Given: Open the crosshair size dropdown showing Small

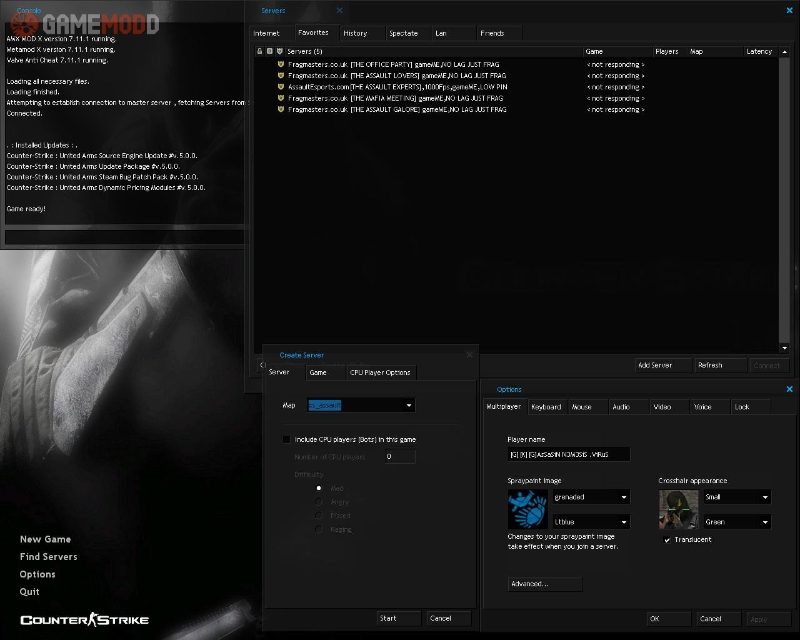Looking at the screenshot, I should pyautogui.click(x=764, y=497).
